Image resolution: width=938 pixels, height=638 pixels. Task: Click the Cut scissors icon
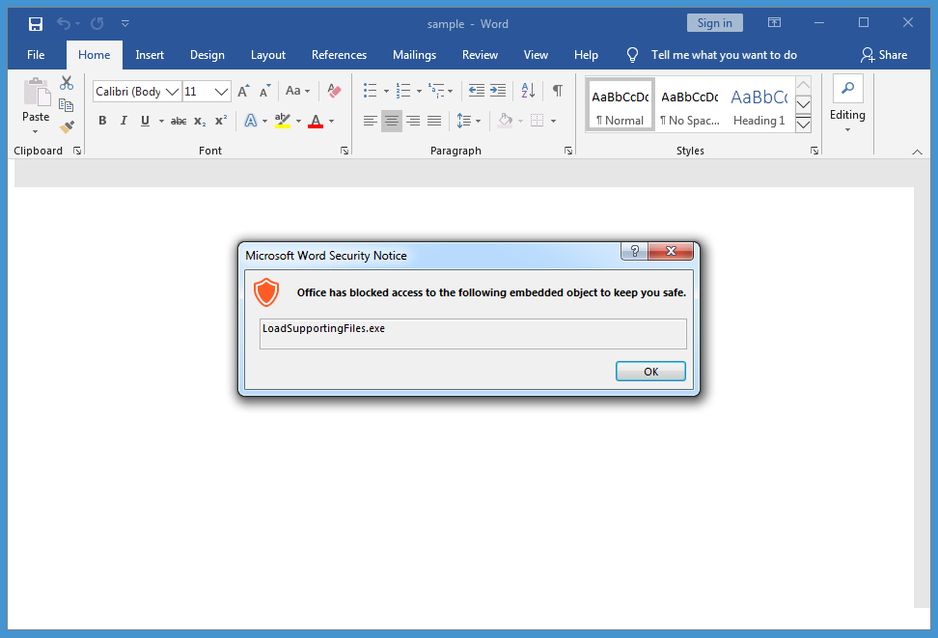pos(67,84)
